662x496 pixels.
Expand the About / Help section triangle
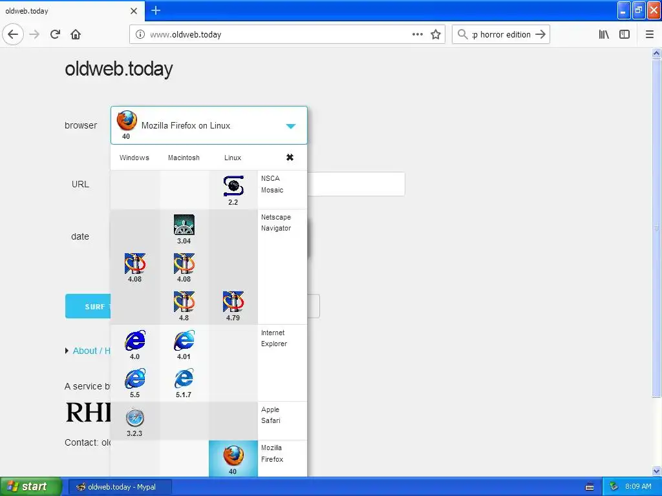[67, 351]
